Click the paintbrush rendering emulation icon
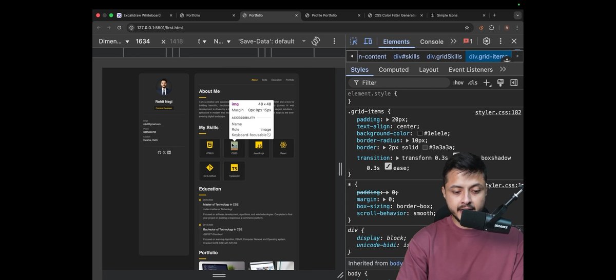This screenshot has width=616, height=280. click(x=500, y=83)
